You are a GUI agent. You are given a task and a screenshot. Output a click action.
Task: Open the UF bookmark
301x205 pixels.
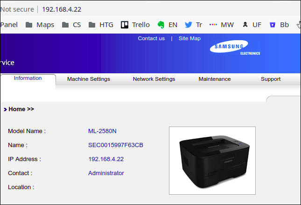tap(245, 25)
